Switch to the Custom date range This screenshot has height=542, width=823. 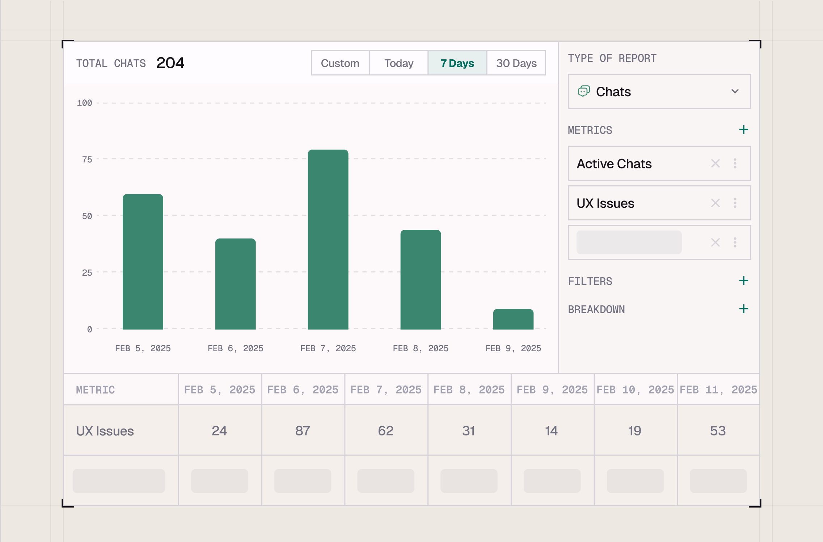click(x=340, y=63)
